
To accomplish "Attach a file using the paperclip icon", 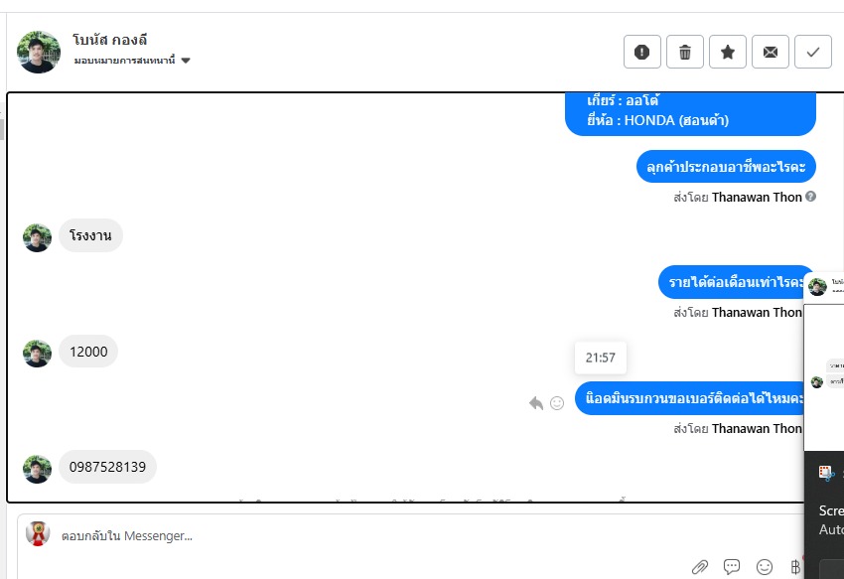I will click(x=700, y=567).
